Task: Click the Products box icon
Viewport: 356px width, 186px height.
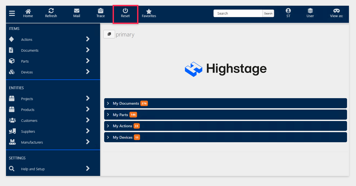Action: [x=11, y=109]
